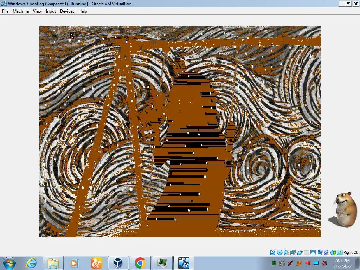Click the keyboard capture arrow icon
Viewport: 360px width, 270px height.
(x=340, y=252)
